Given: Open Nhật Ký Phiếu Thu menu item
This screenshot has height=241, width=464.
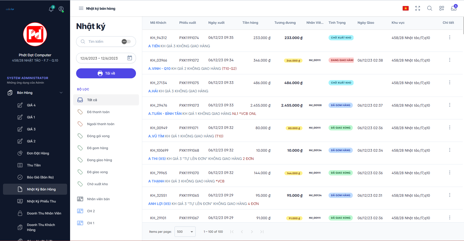Looking at the screenshot, I should [x=41, y=201].
